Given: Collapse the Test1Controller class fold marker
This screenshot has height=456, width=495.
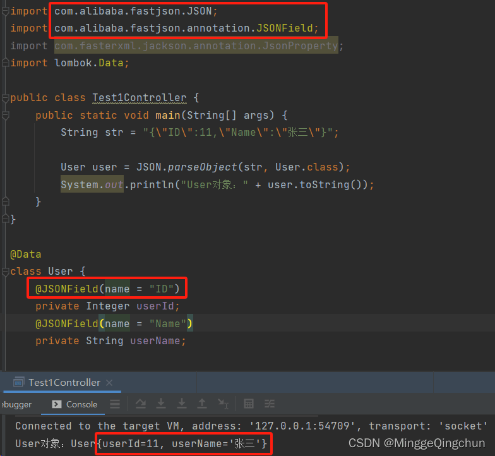Looking at the screenshot, I should coord(5,99).
